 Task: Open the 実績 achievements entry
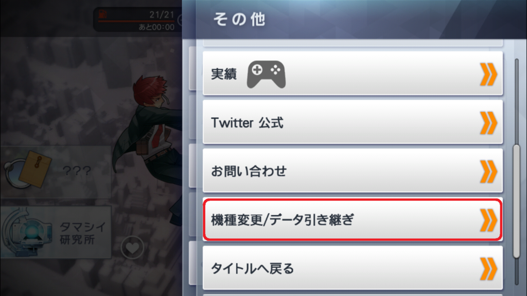353,73
